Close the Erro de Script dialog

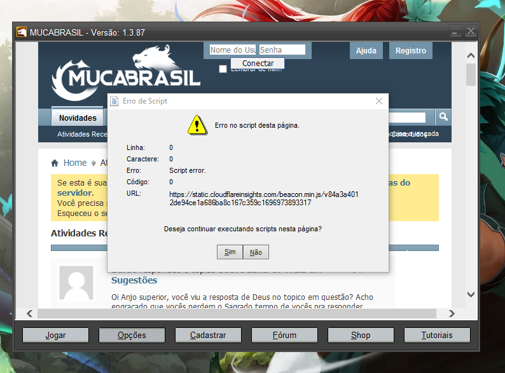(379, 101)
